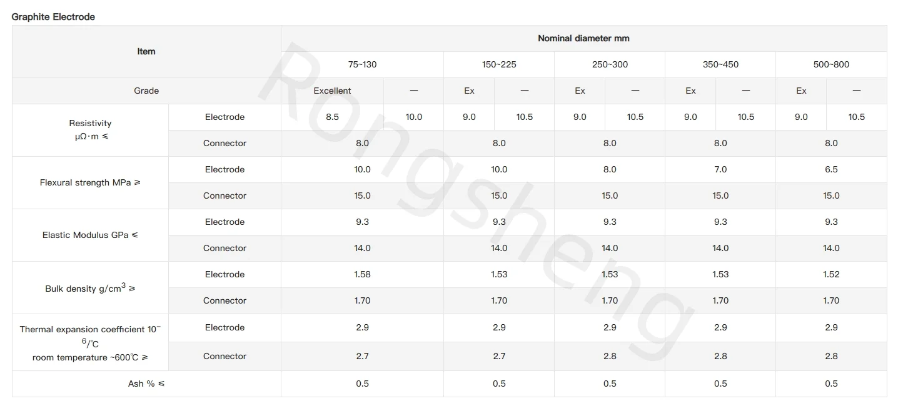Select the 350~450 diameter column header
The height and width of the screenshot is (406, 903).
coord(720,64)
